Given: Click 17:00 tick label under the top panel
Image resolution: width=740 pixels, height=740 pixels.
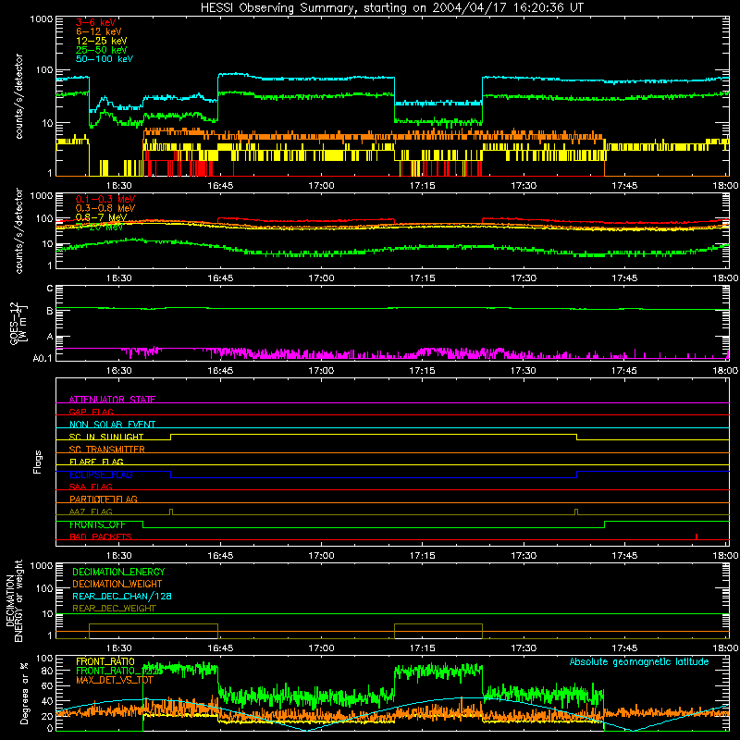Looking at the screenshot, I should coord(321,186).
